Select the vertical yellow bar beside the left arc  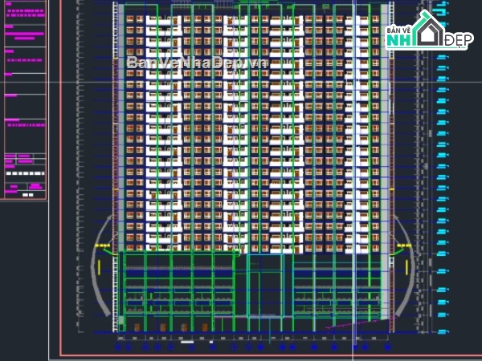99,267
